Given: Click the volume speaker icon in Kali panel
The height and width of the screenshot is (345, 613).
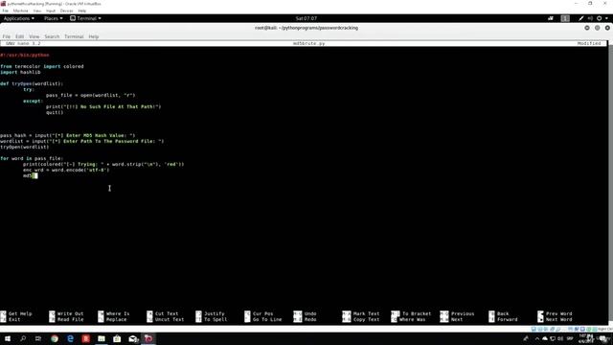Looking at the screenshot, I should tap(590, 18).
